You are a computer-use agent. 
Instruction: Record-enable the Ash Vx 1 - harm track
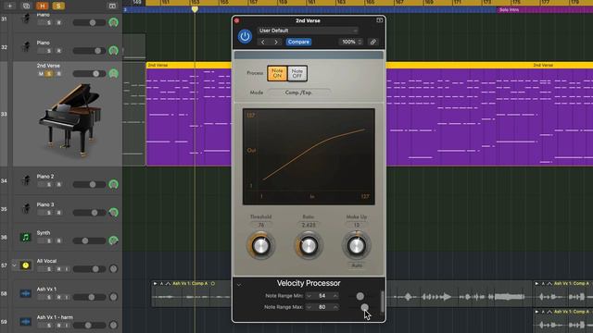point(58,325)
